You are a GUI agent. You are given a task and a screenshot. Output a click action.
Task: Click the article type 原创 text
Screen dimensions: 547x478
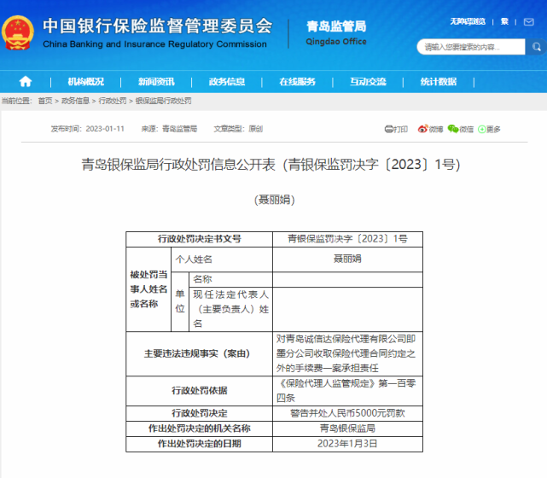[x=255, y=129]
